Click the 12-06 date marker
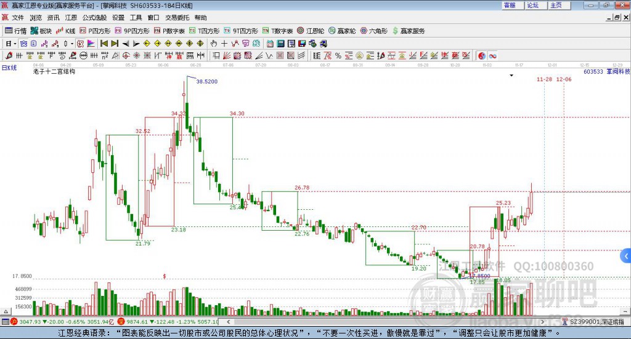631x339 pixels. click(564, 79)
